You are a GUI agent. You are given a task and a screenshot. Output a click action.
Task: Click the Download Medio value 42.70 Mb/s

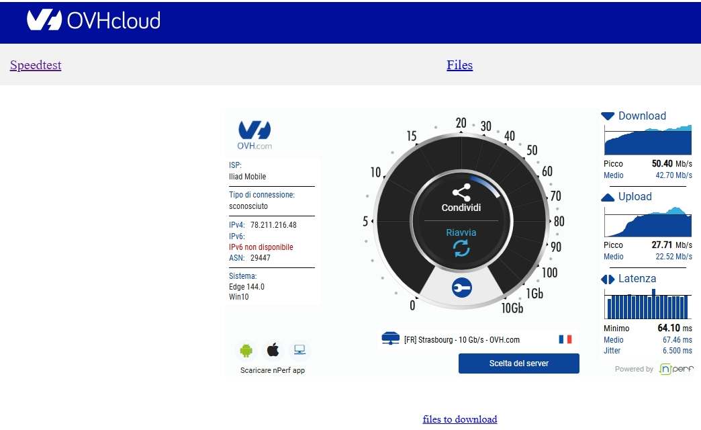coord(673,175)
